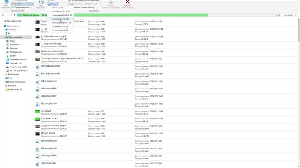Open Локальный диск (C:)
This screenshot has height=168, width=300.
17,67
